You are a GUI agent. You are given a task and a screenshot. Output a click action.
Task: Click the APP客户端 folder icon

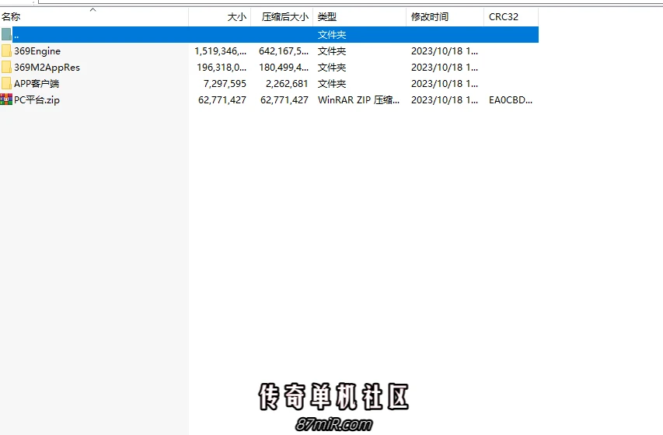click(6, 83)
